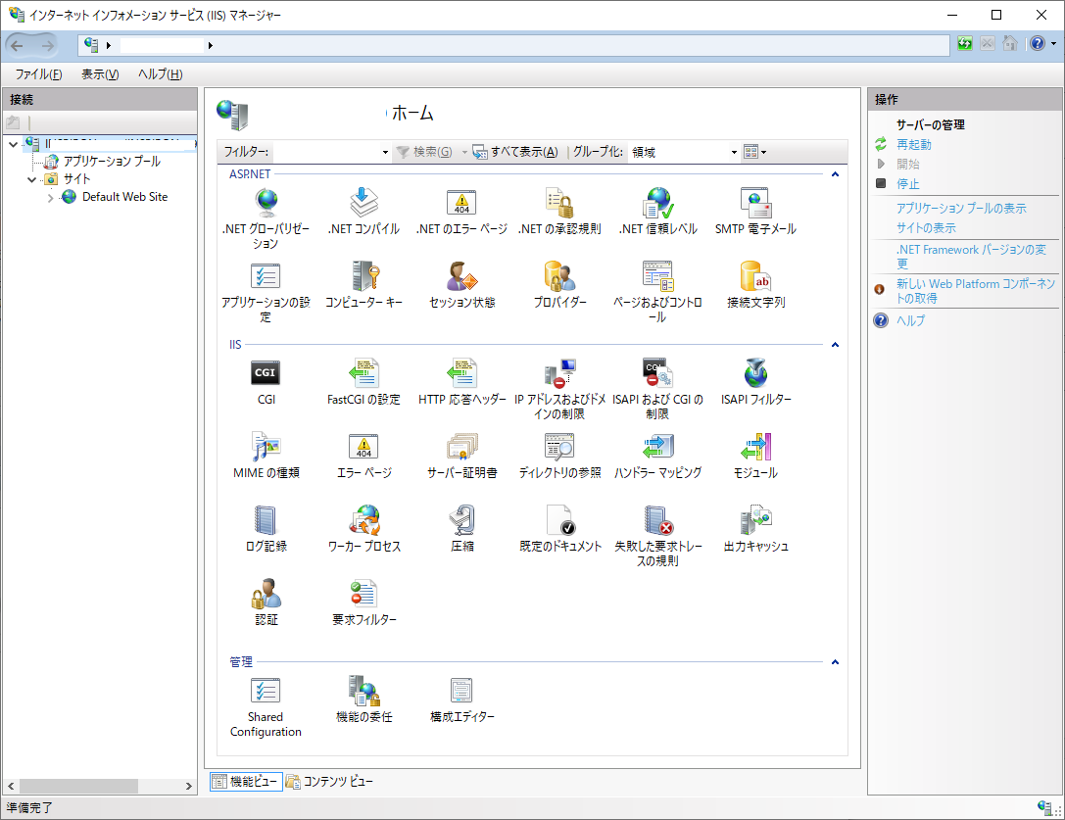
Task: Click .NET Framework バージョンの変更 link
Action: pyautogui.click(x=971, y=257)
